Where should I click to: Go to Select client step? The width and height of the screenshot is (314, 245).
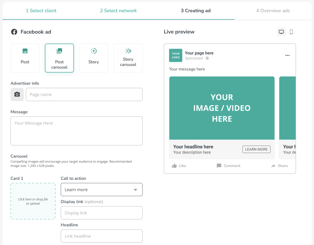(41, 10)
